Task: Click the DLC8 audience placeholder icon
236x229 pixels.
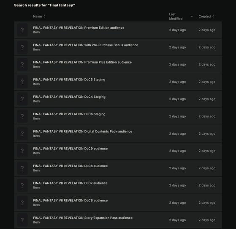Action: tap(22, 168)
